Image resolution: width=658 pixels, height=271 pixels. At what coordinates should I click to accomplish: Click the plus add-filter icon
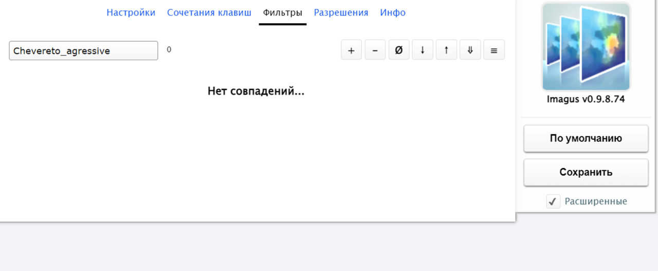click(352, 50)
